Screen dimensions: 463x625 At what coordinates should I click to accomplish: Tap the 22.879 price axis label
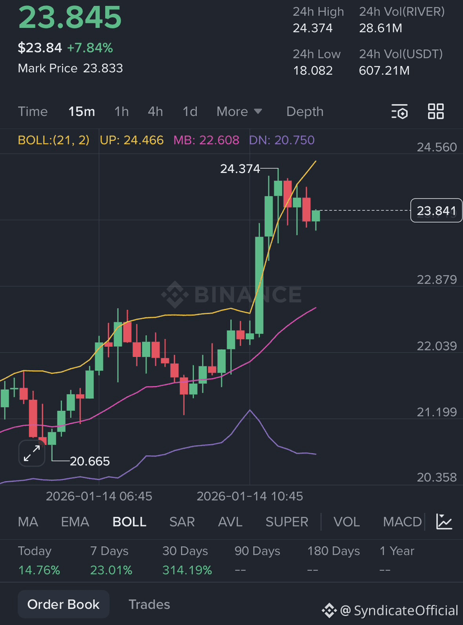pos(437,279)
